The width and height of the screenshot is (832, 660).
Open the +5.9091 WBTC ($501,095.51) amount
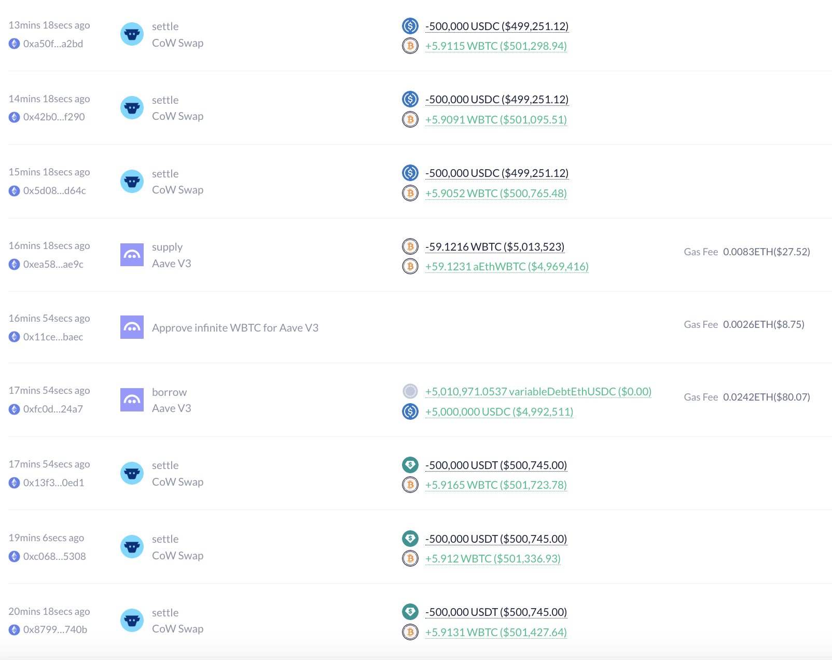pyautogui.click(x=496, y=120)
